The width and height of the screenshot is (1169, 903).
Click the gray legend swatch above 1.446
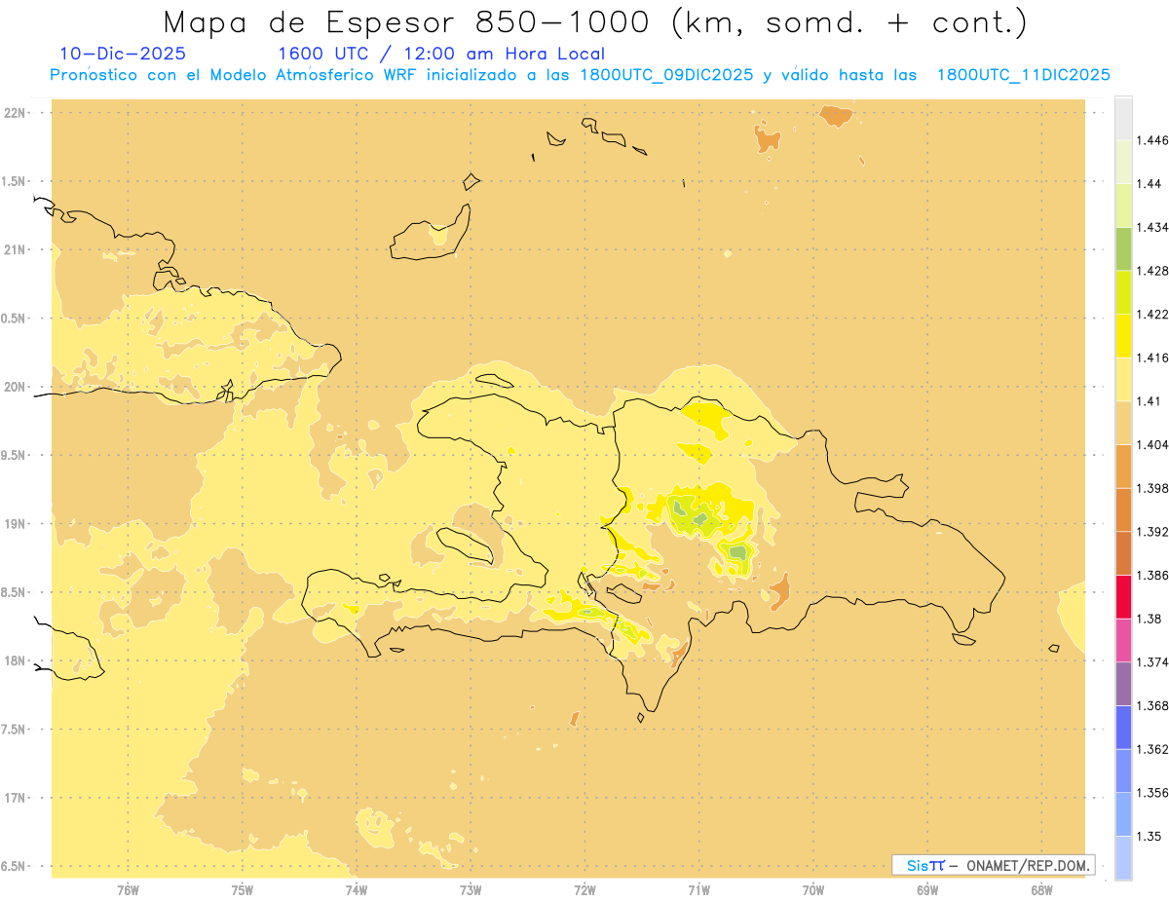click(x=1123, y=119)
